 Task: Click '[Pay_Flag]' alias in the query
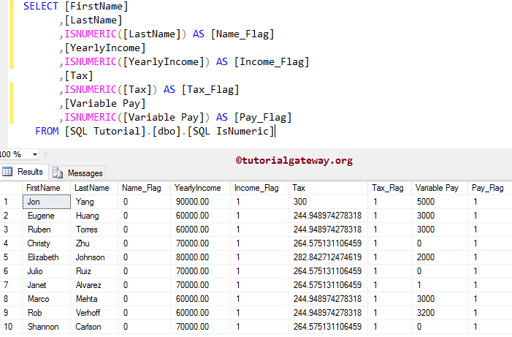pyautogui.click(x=263, y=118)
